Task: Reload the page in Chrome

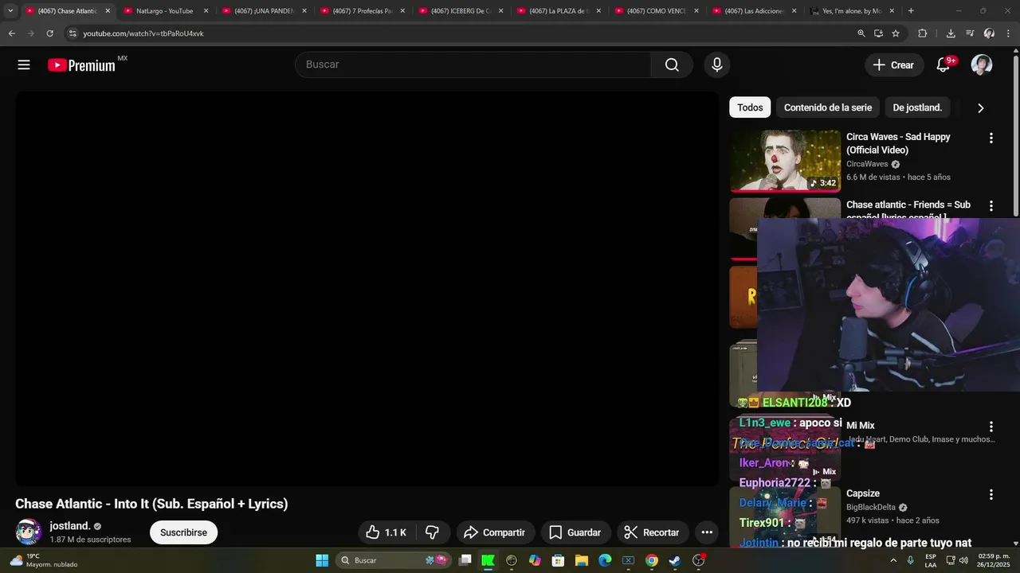Action: [x=49, y=33]
